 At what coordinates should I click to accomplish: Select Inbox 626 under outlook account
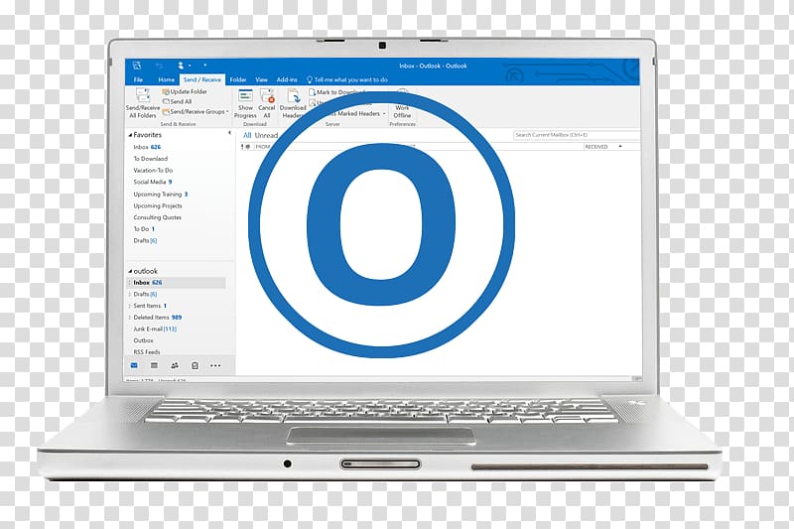pos(176,283)
